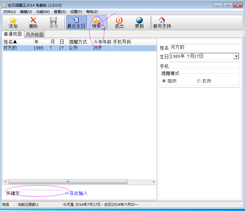Click the horizontal scrollbar thumb

pos(68,182)
